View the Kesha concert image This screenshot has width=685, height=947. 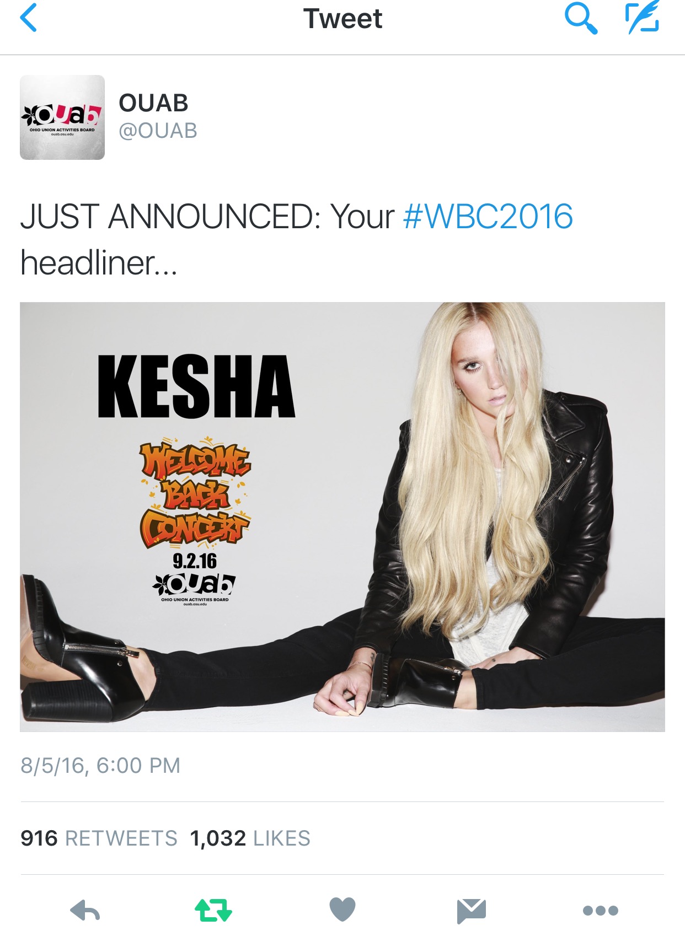[342, 517]
